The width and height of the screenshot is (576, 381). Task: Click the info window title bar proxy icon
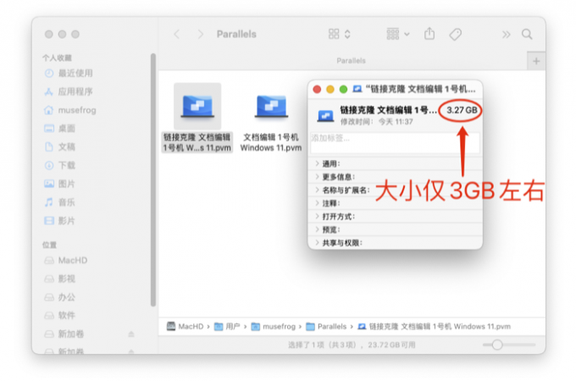click(x=357, y=89)
